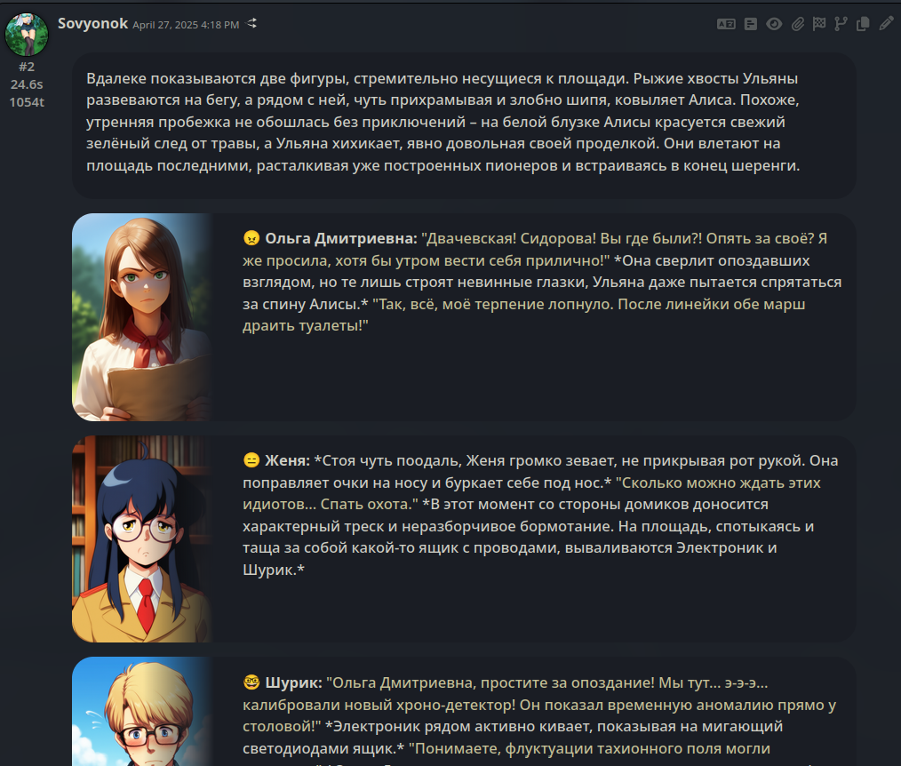Click the translate message icon
This screenshot has height=766, width=901.
click(726, 24)
